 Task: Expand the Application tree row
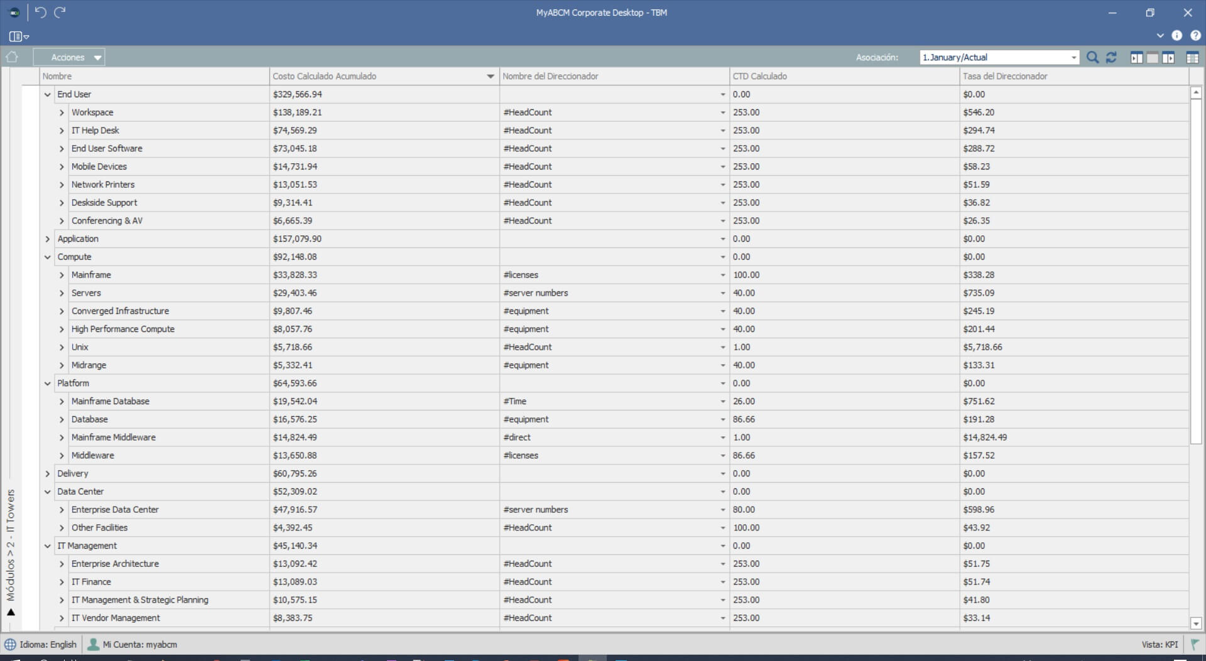[x=48, y=239]
